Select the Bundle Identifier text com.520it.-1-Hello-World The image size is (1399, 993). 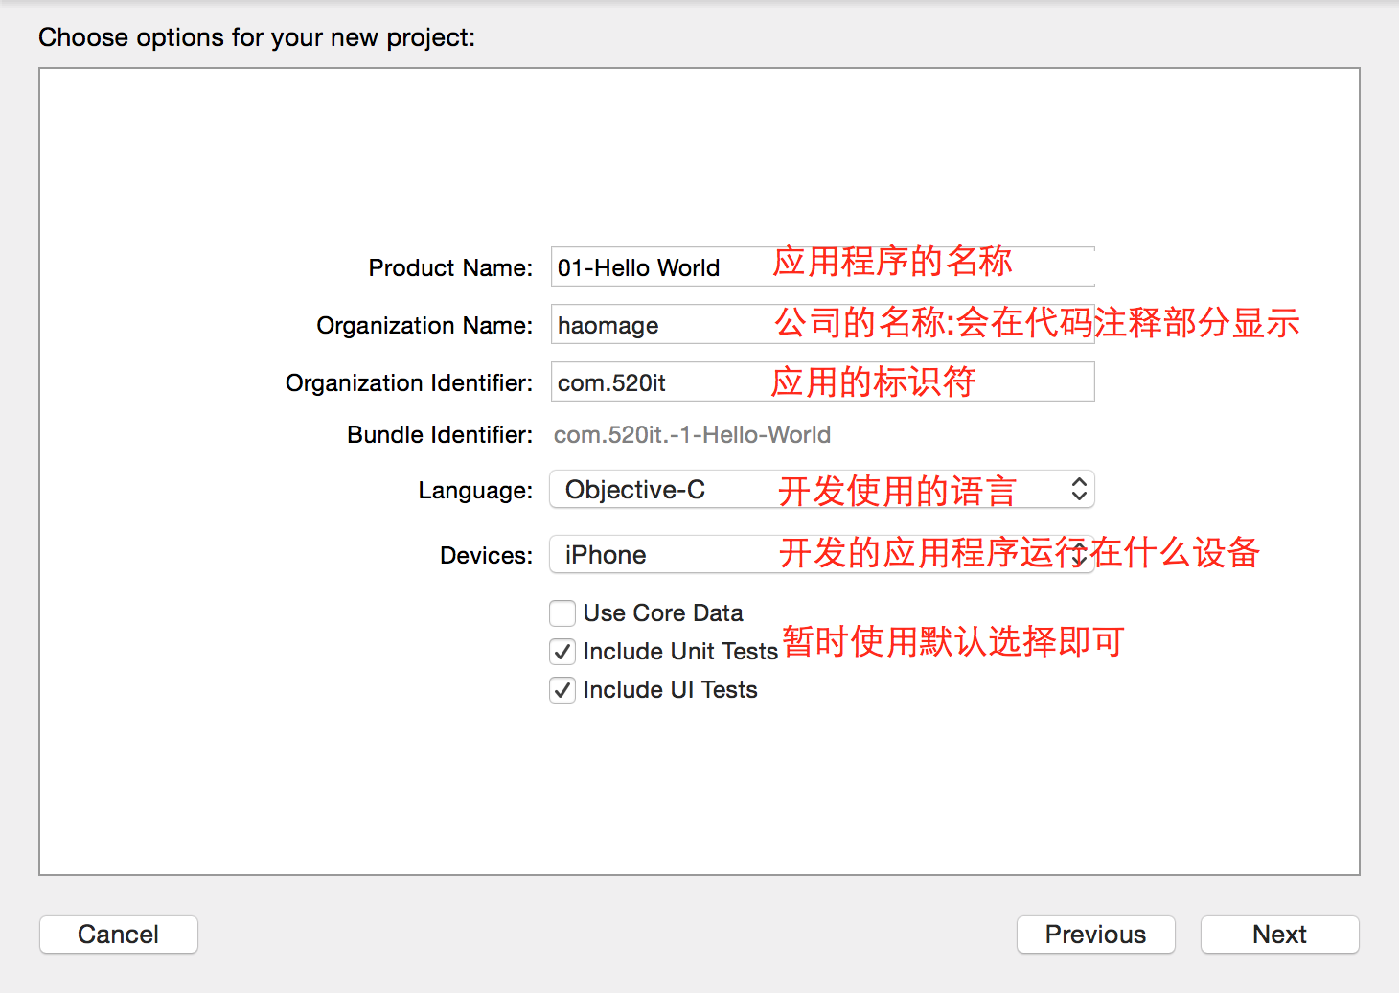[x=692, y=435]
